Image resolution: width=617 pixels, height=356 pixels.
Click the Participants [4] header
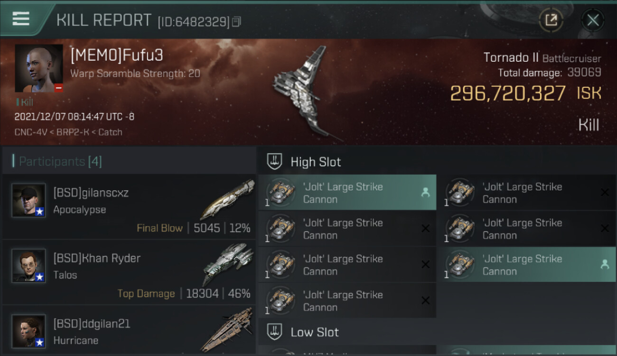(x=60, y=161)
